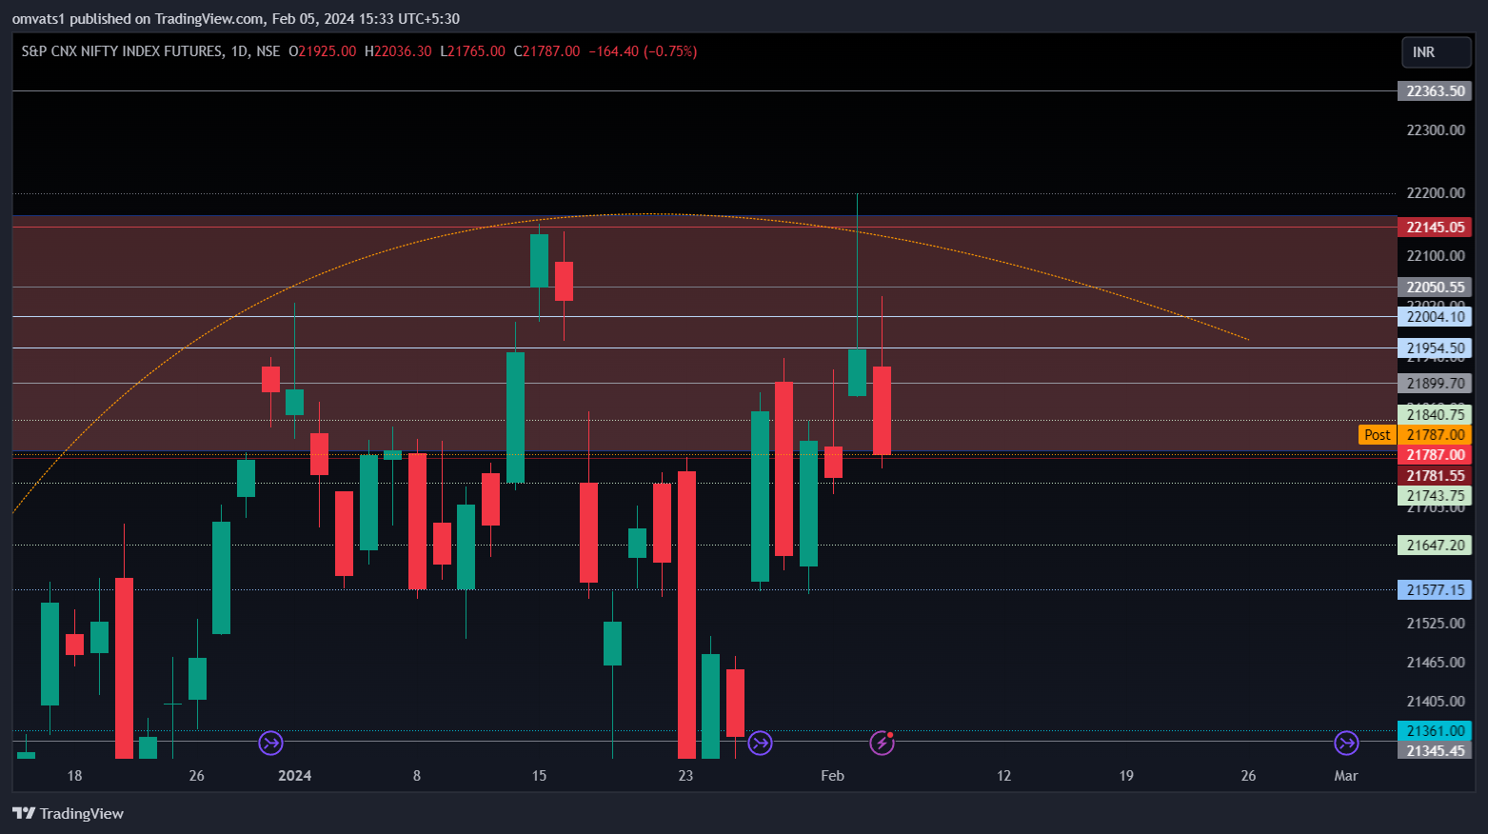Click the 2024 label on time axis

point(294,776)
